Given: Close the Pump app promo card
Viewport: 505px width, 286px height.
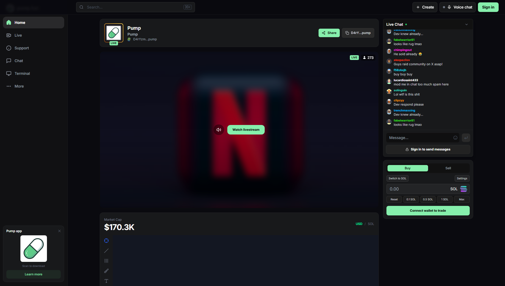Looking at the screenshot, I should pyautogui.click(x=59, y=231).
